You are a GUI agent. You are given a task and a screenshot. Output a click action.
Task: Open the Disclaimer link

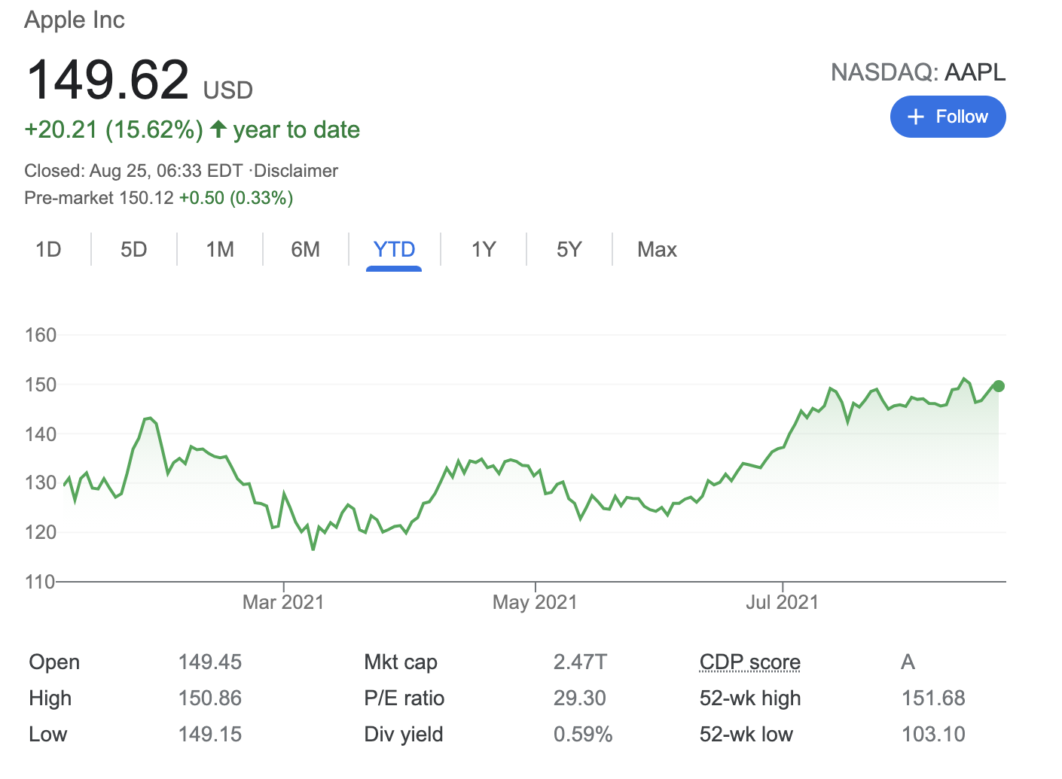(x=296, y=171)
